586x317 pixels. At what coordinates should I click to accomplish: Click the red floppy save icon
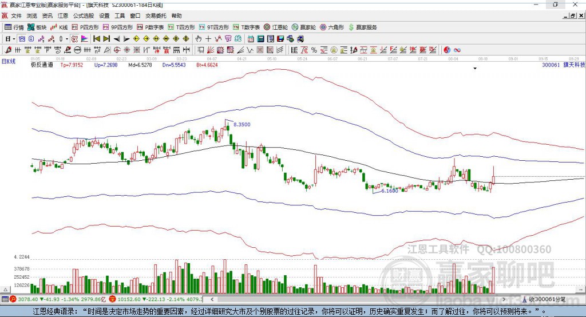point(280,39)
